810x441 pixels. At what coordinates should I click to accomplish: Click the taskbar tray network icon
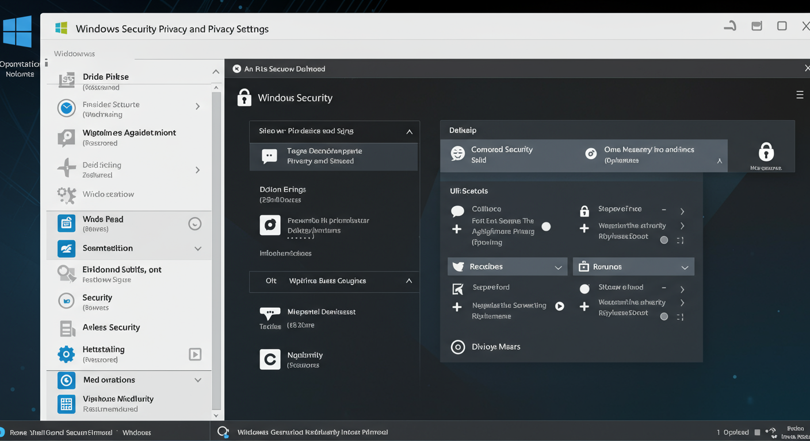tap(771, 432)
